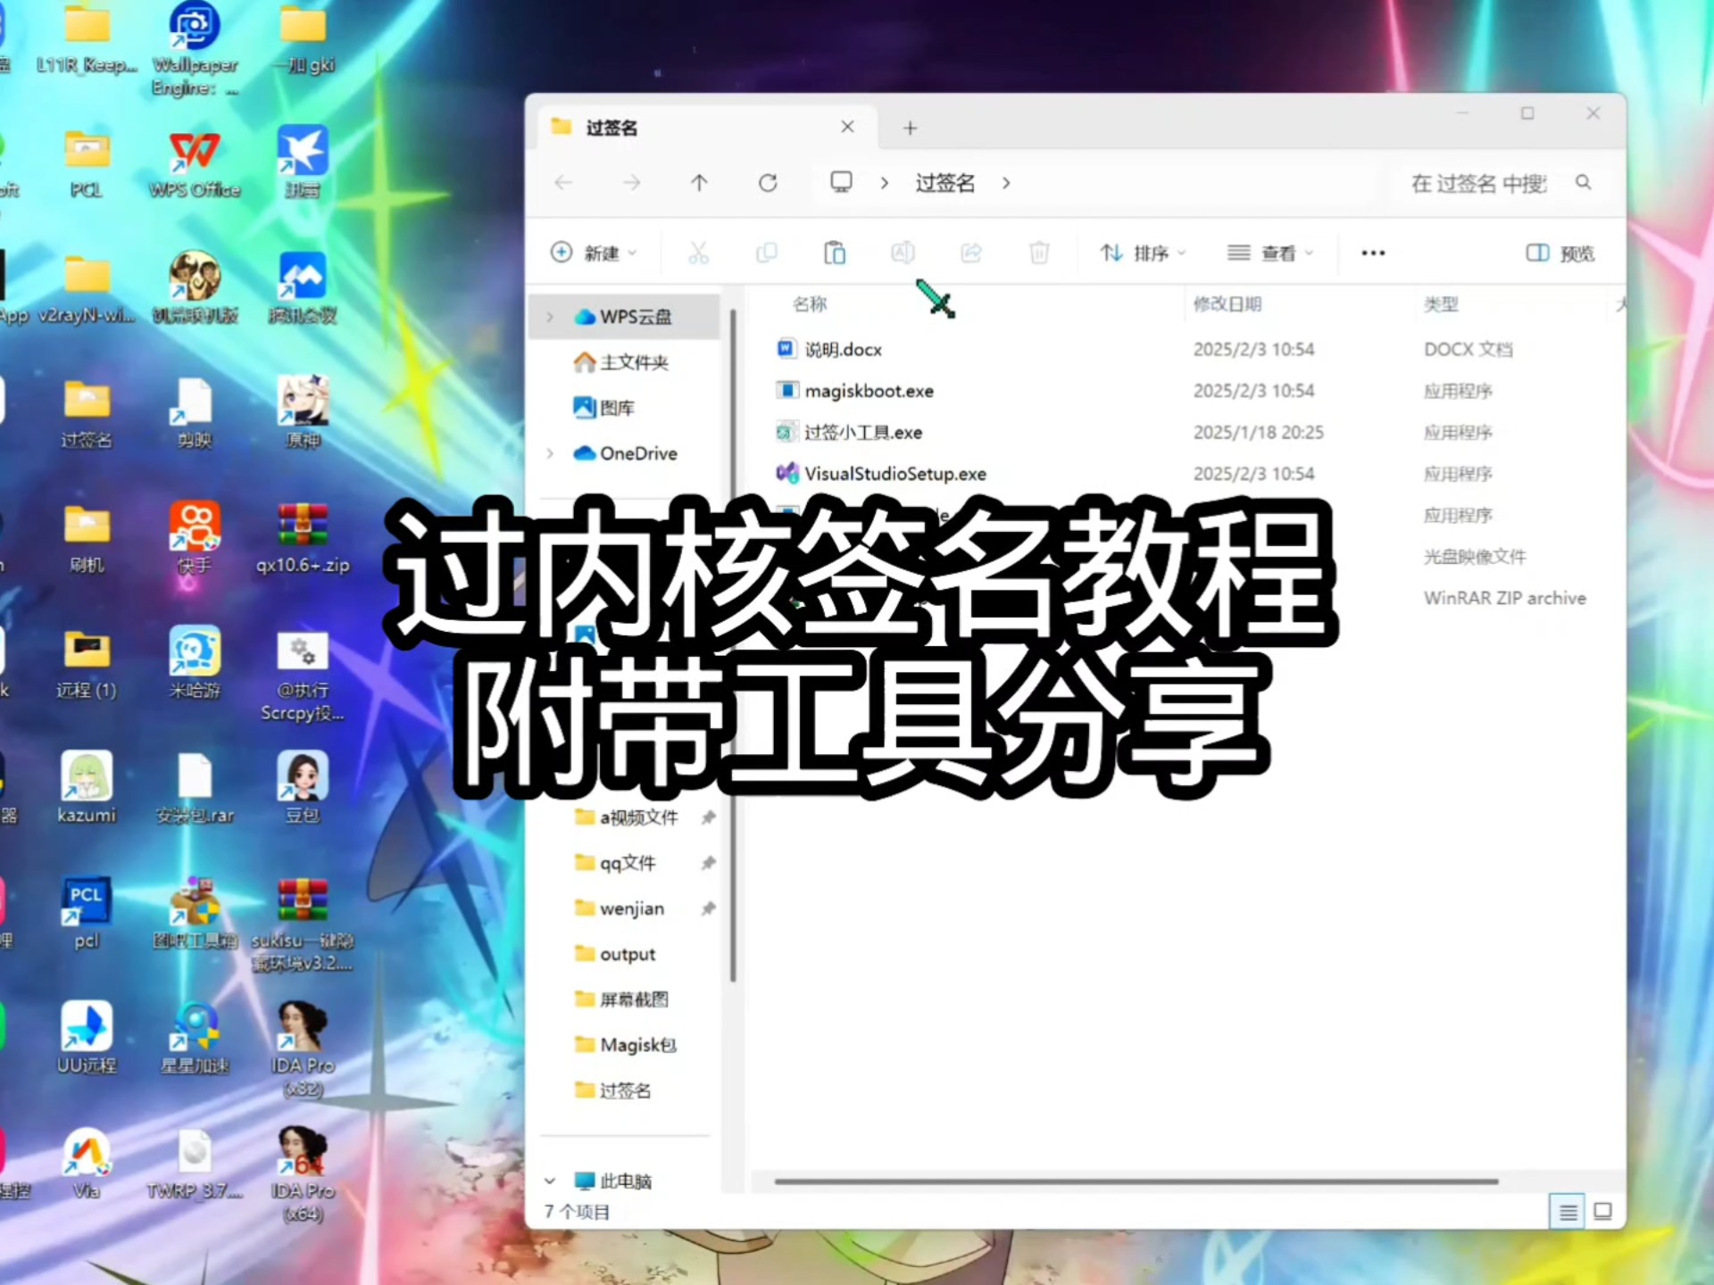The width and height of the screenshot is (1714, 1285).
Task: Open a视频文件 pinned folder in sidebar
Action: click(627, 817)
